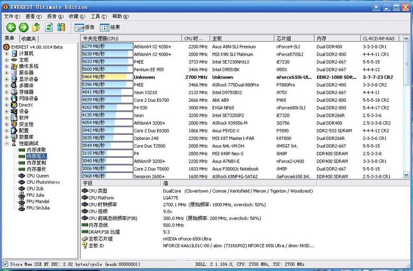413x271 pixels.
Task: Expand the 计算机 tree node
Action: pyautogui.click(x=7, y=54)
